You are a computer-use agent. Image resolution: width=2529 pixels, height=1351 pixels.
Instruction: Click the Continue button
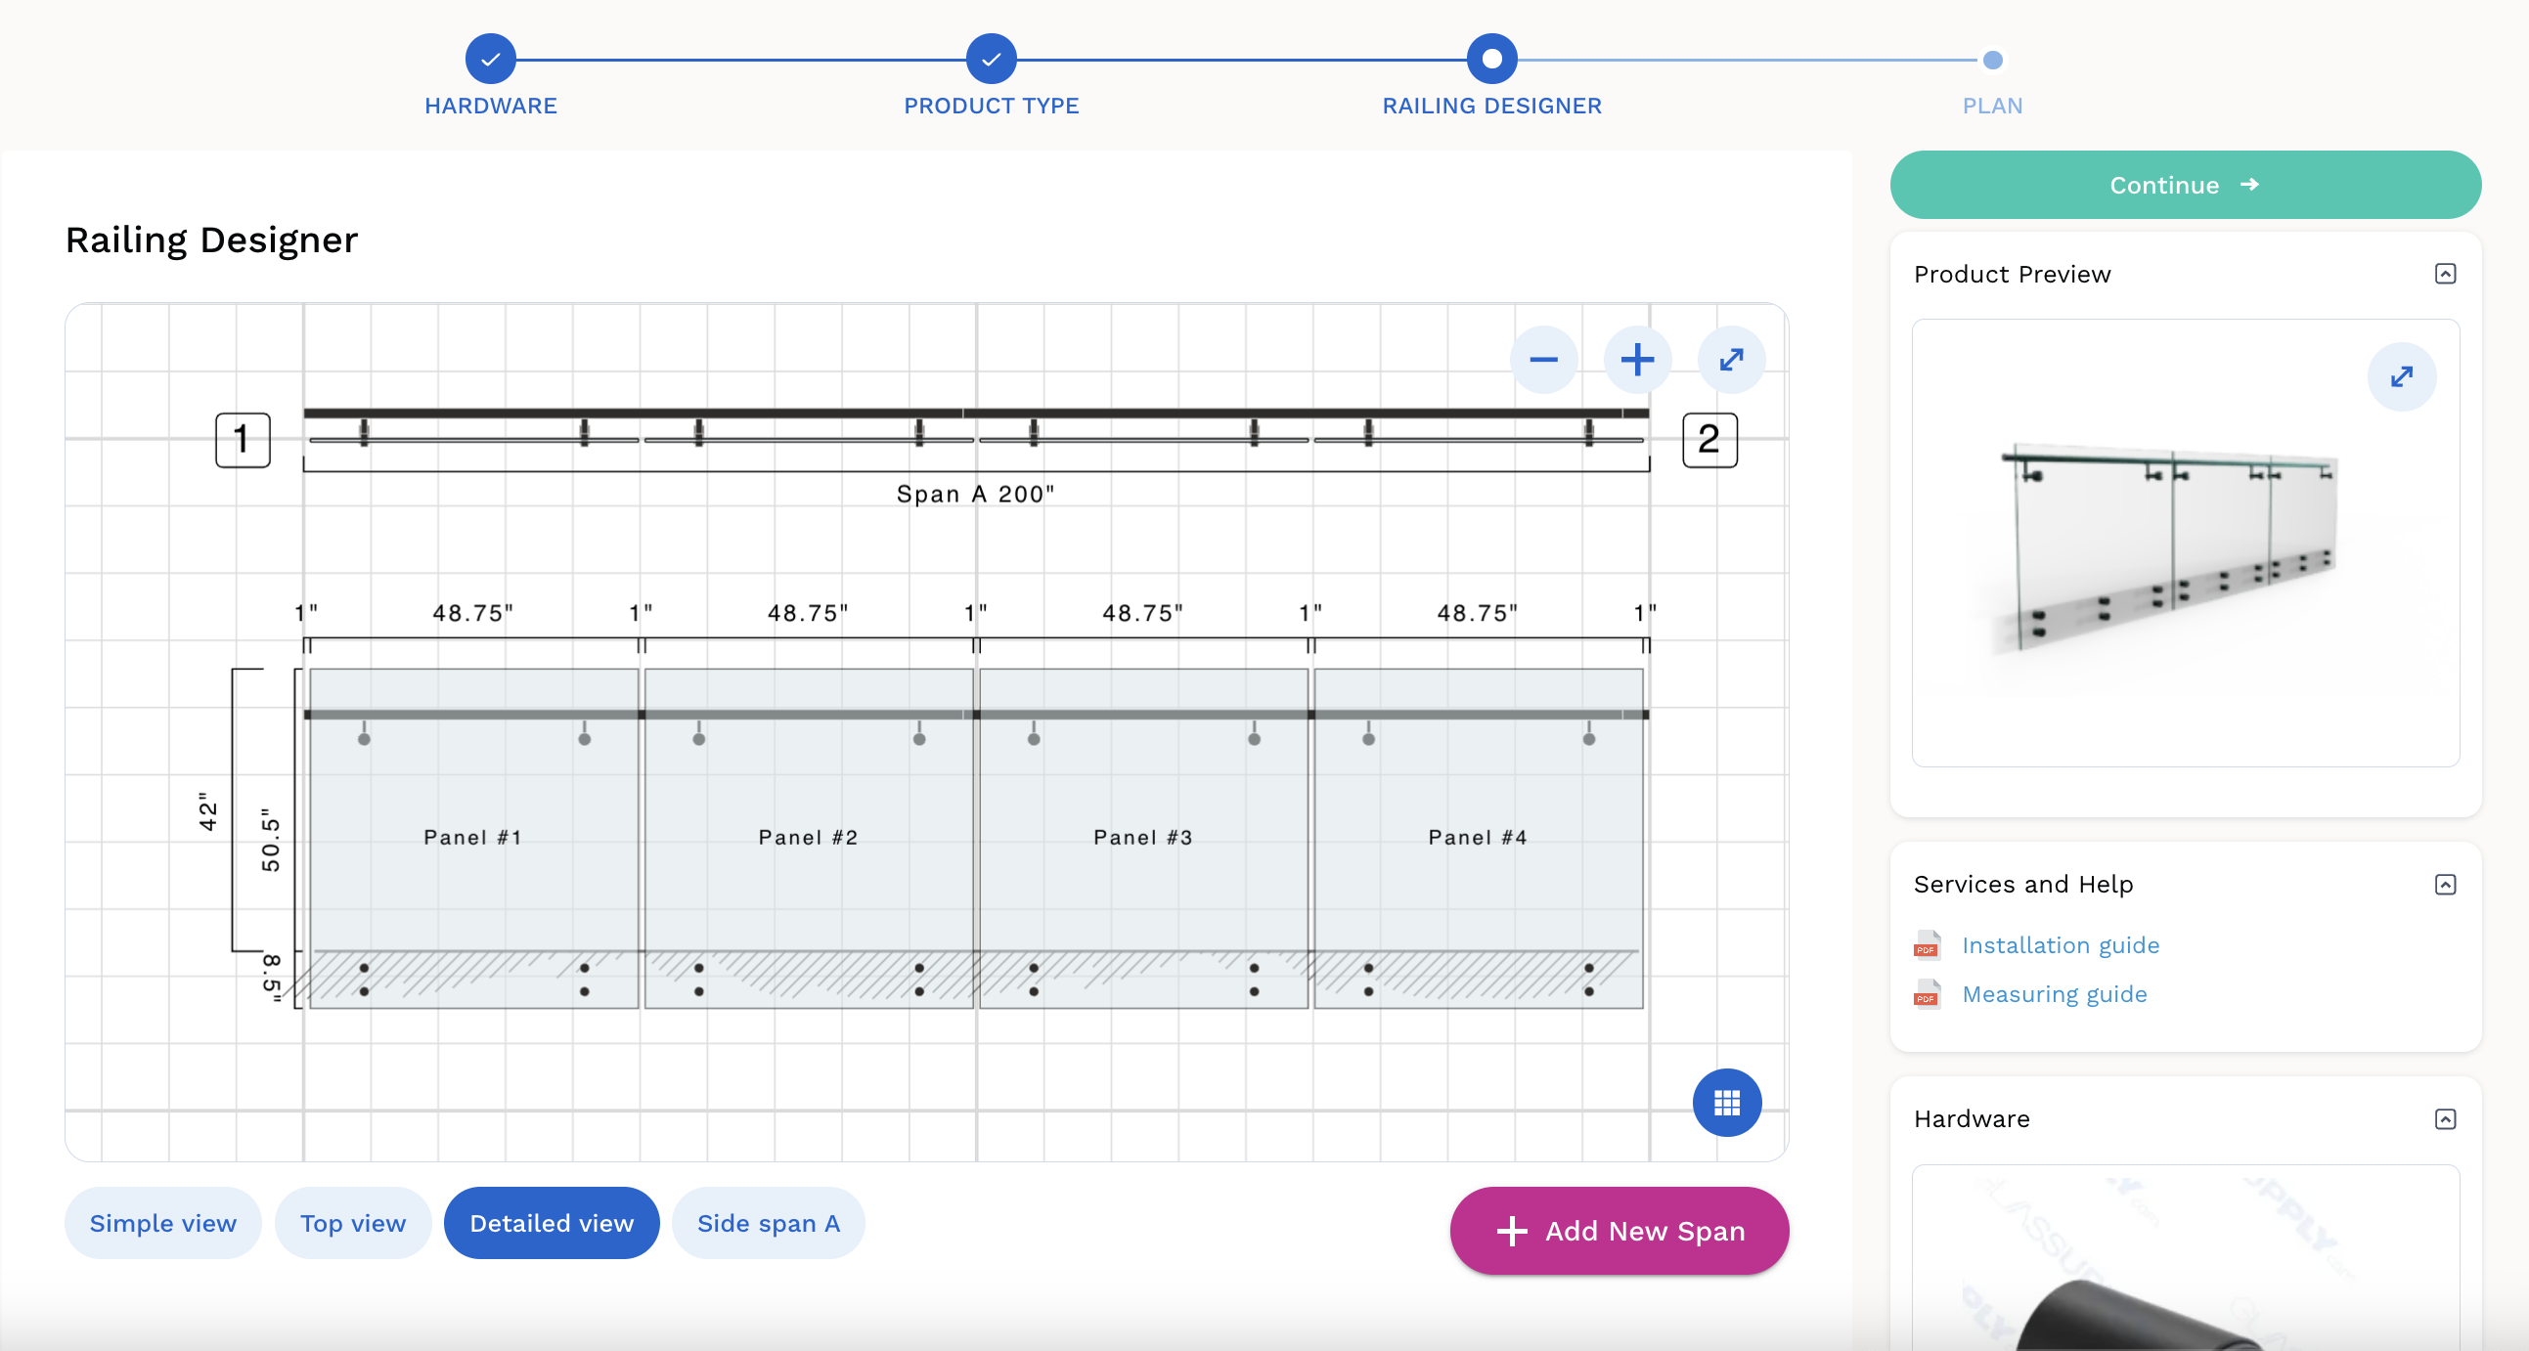(2185, 186)
